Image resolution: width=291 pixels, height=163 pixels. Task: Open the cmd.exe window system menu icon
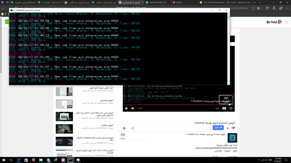(x=11, y=10)
